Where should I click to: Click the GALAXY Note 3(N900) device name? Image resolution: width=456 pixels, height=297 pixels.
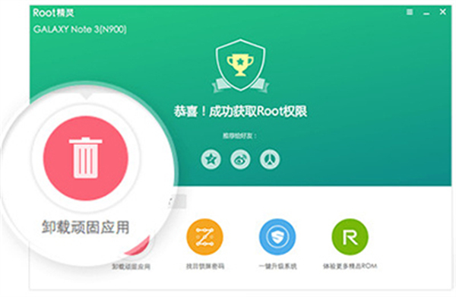click(80, 30)
